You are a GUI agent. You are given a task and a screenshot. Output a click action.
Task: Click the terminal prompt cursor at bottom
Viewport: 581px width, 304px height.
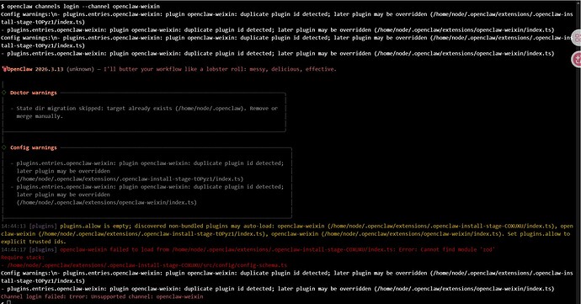point(9,302)
